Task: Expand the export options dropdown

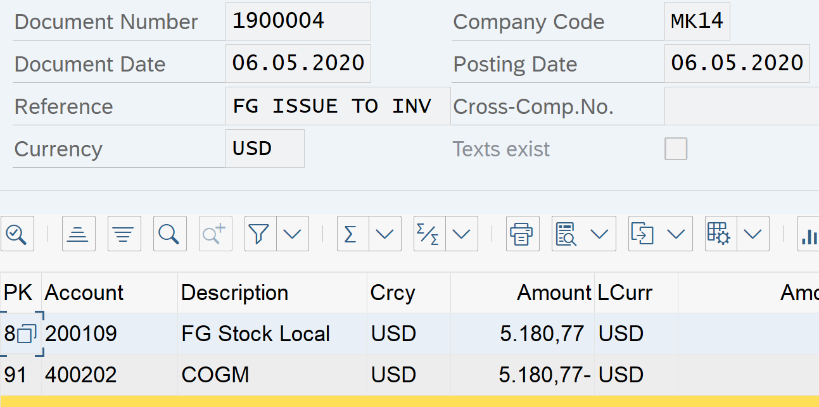Action: click(676, 234)
